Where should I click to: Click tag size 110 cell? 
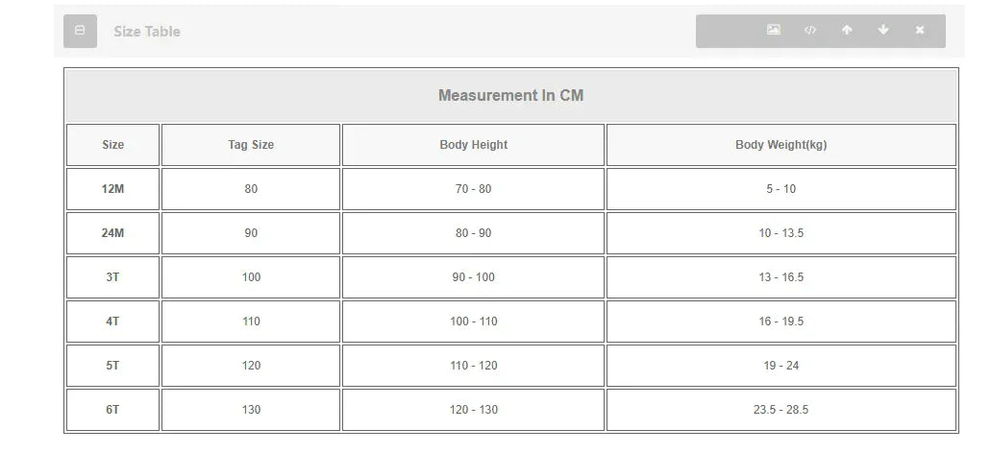point(251,322)
